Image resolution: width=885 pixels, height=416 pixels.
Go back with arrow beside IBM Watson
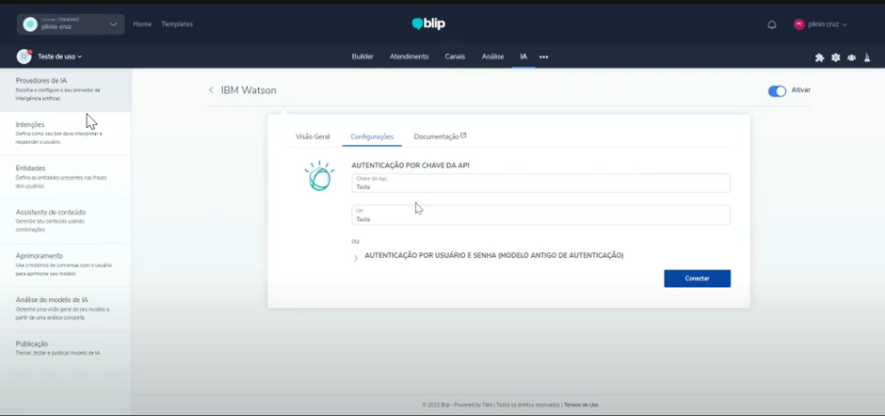point(211,90)
